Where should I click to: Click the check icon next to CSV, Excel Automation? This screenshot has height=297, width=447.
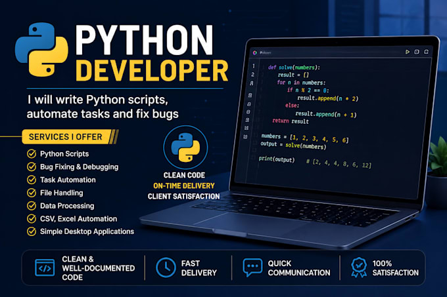pos(32,218)
